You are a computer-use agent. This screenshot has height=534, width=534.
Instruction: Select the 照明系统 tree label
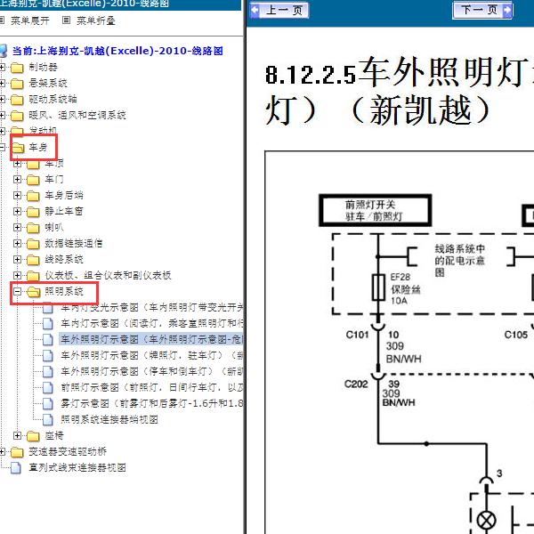64,291
